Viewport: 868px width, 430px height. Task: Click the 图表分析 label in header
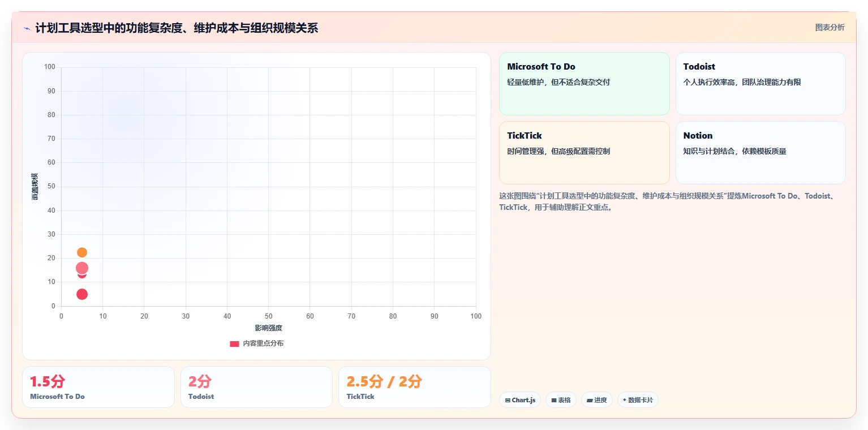830,27
